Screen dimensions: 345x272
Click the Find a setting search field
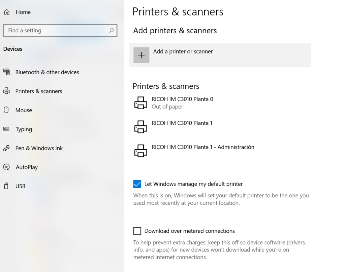tap(56, 31)
